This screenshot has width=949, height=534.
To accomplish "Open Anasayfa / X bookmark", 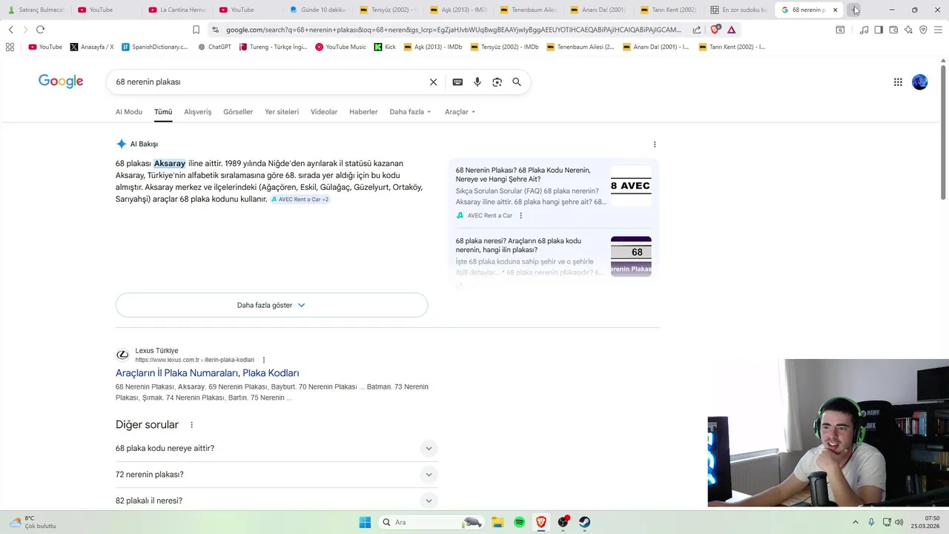I will coord(92,47).
